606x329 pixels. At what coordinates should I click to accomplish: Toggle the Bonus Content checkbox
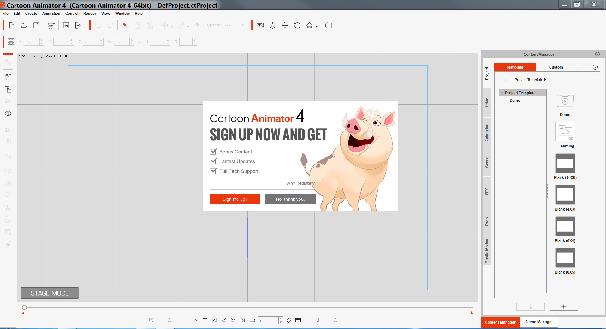tap(213, 152)
